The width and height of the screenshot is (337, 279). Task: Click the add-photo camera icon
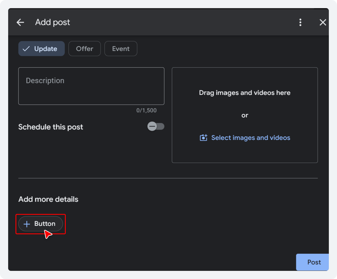pyautogui.click(x=204, y=138)
